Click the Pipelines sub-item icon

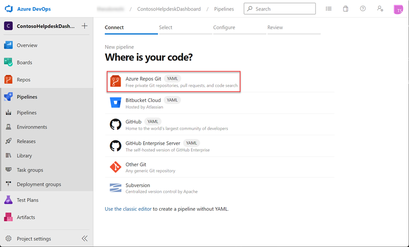9,112
